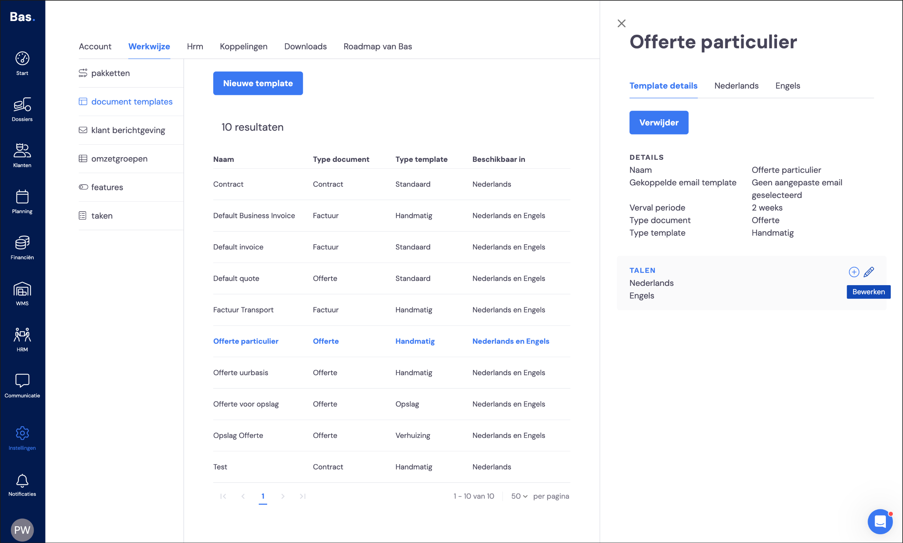Open the Downloads tab
This screenshot has height=543, width=903.
tap(305, 47)
